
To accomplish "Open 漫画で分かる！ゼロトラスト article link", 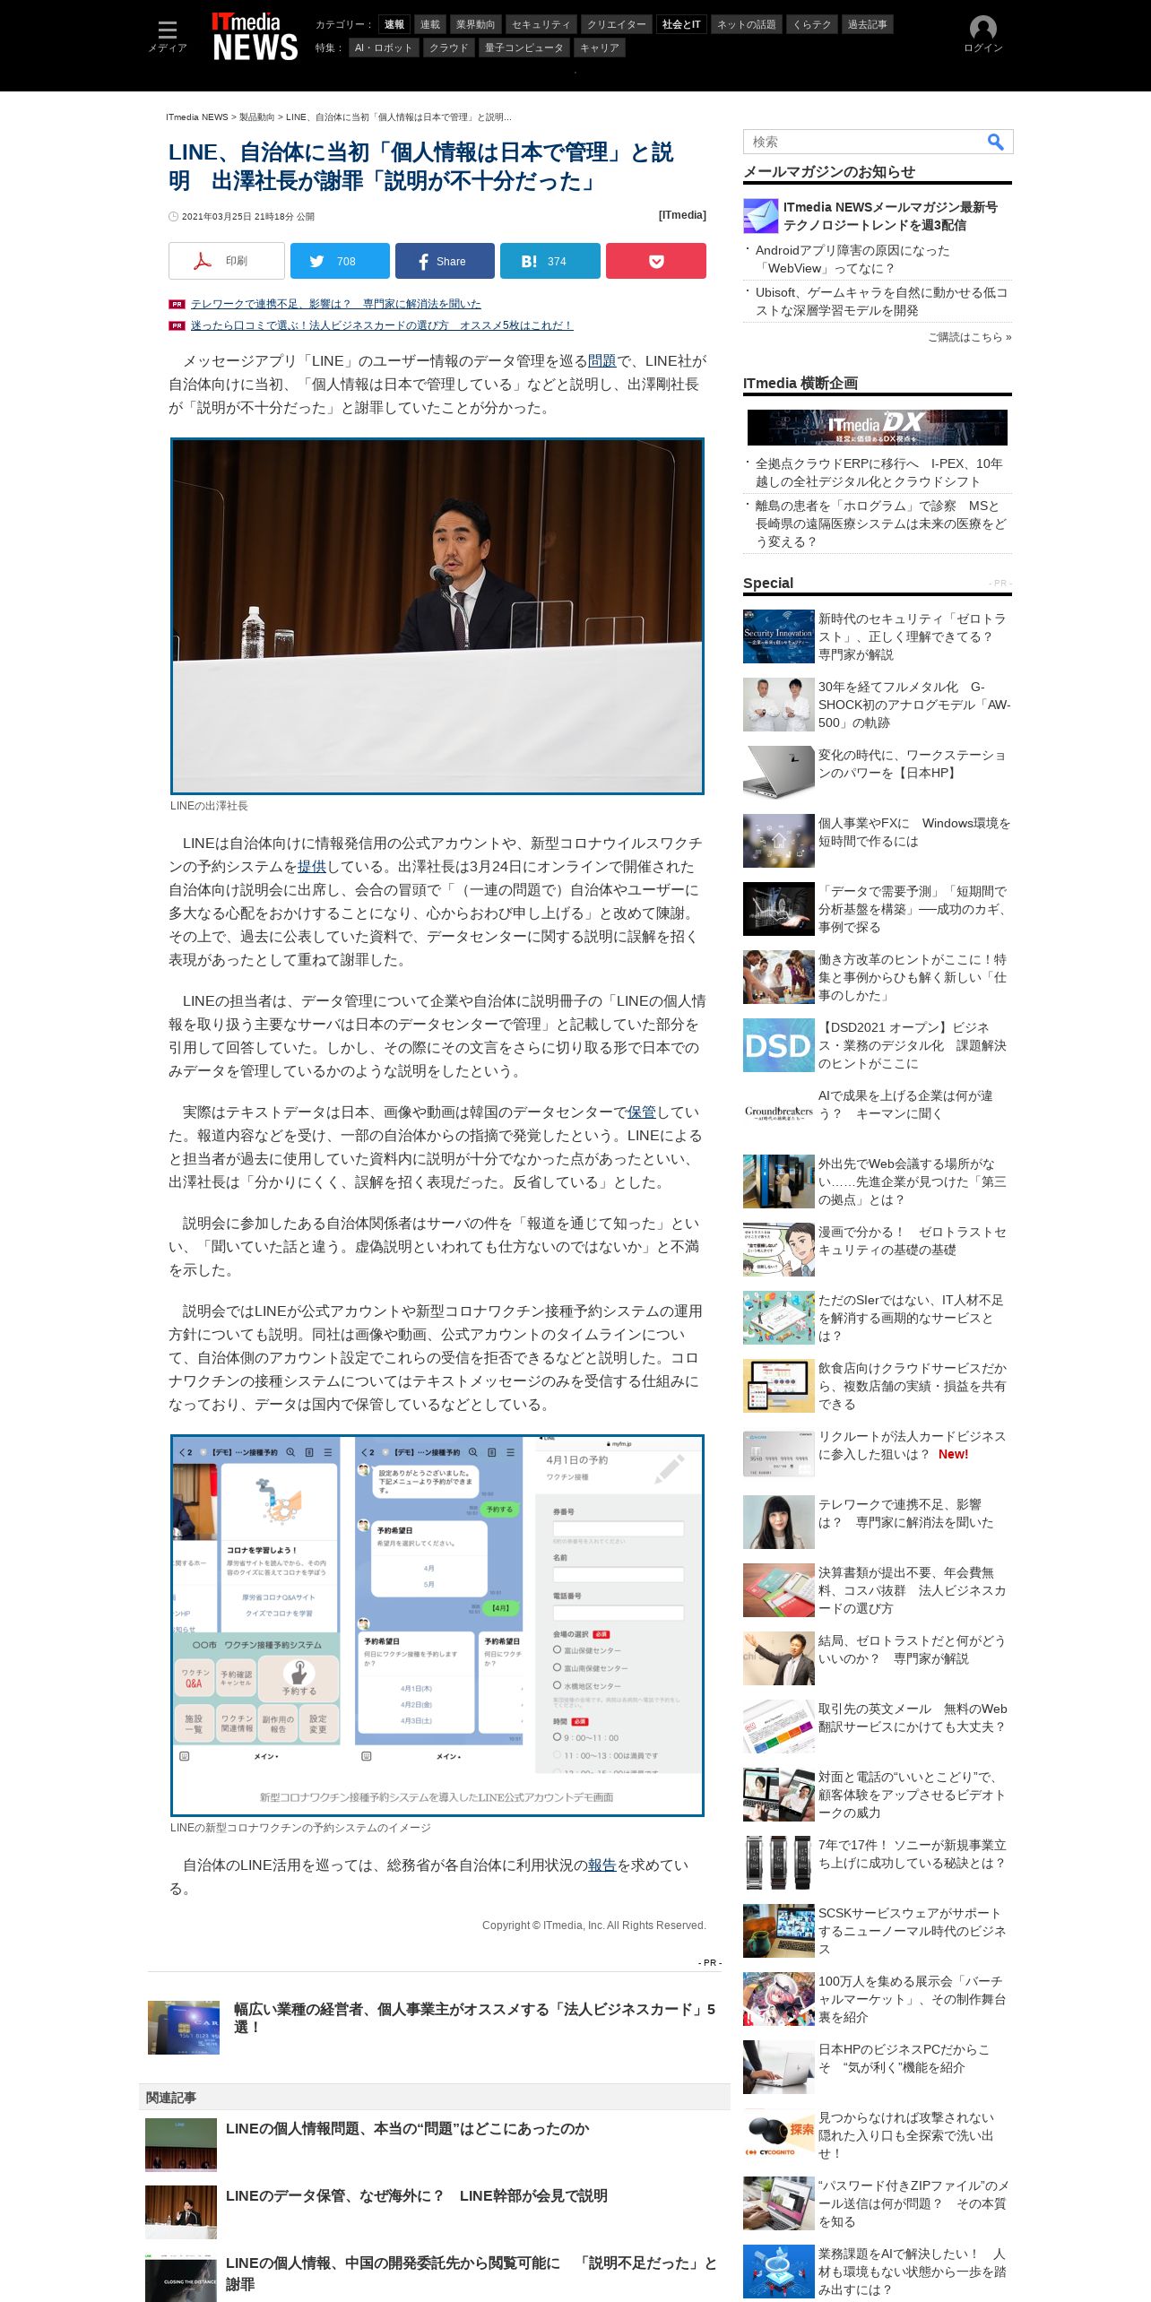I will pos(913,1241).
